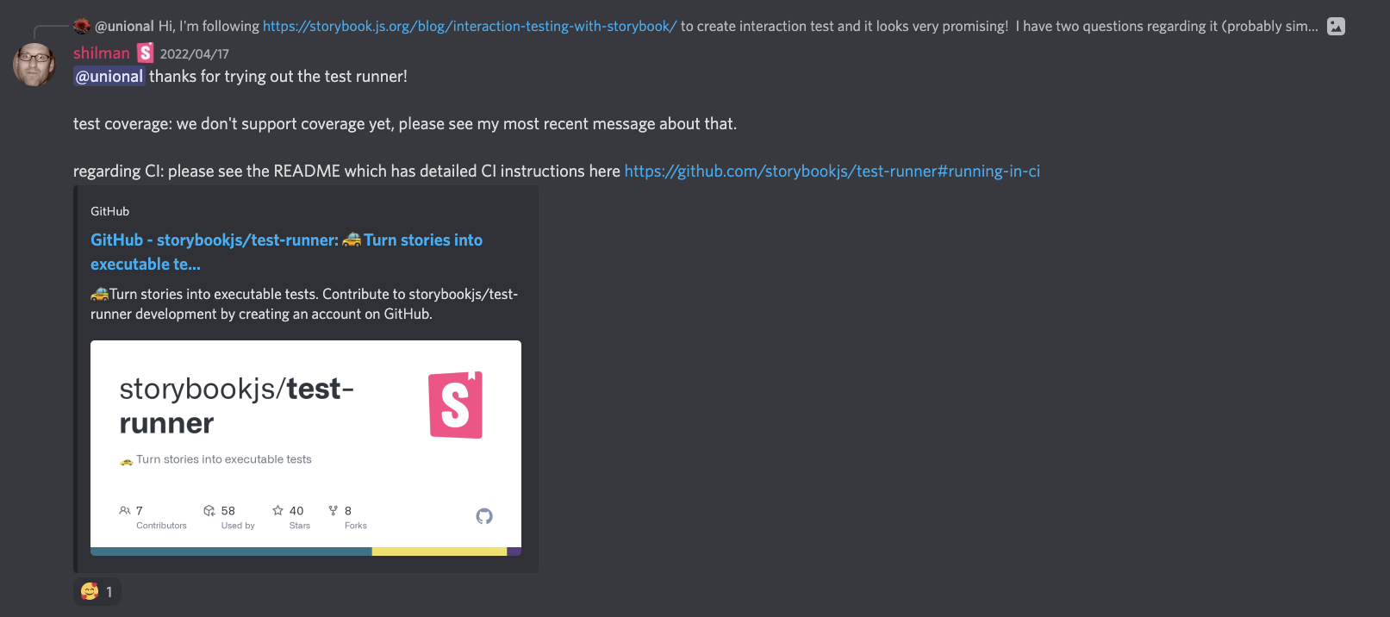The height and width of the screenshot is (617, 1390).
Task: Click the Used by package icon
Action: click(x=209, y=510)
